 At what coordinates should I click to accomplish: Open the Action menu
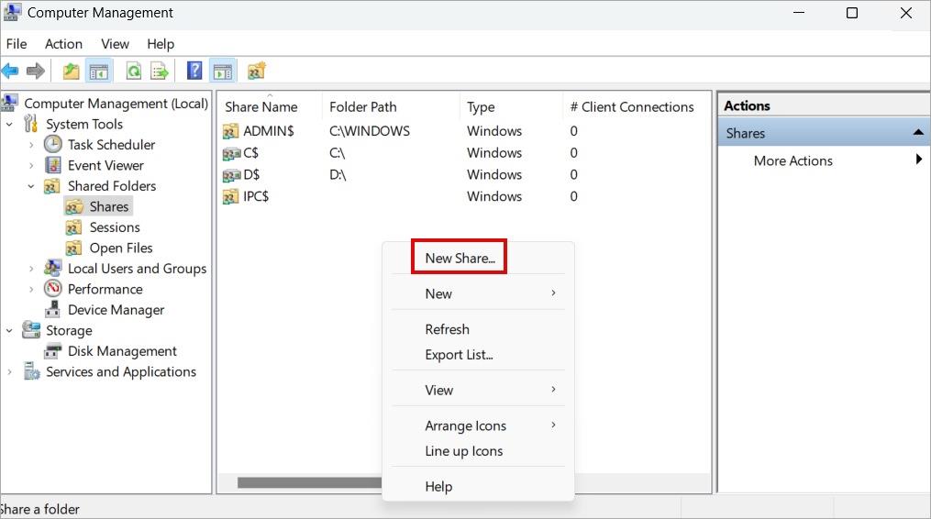click(63, 44)
